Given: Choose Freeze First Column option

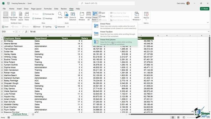Looking at the screenshot, I should tap(115, 42).
